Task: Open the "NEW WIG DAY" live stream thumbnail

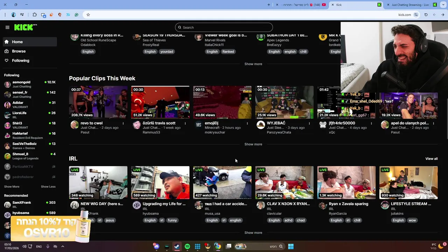Action: pyautogui.click(x=98, y=183)
